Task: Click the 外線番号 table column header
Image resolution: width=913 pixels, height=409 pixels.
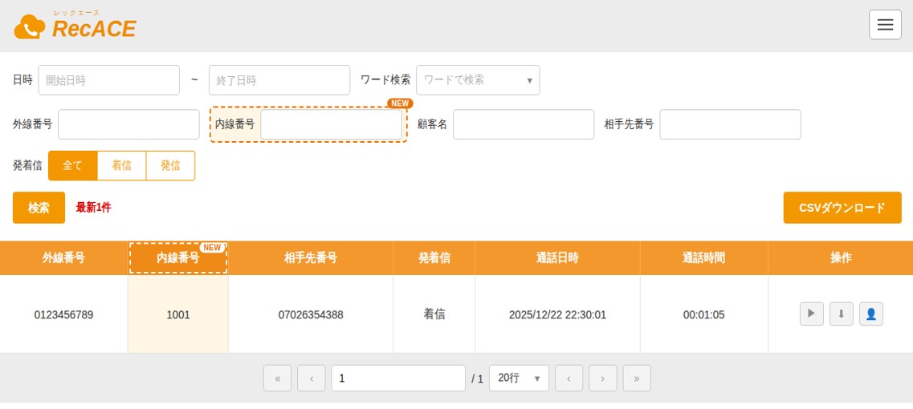Action: 63,258
